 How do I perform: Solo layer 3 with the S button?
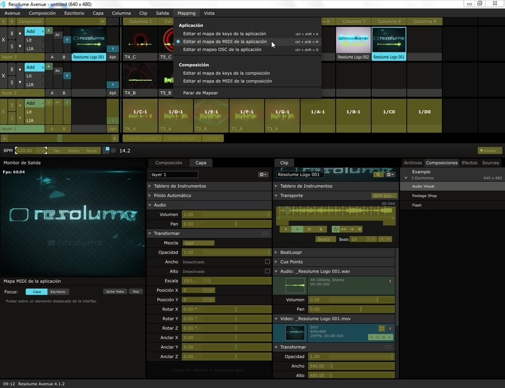pyautogui.click(x=12, y=46)
